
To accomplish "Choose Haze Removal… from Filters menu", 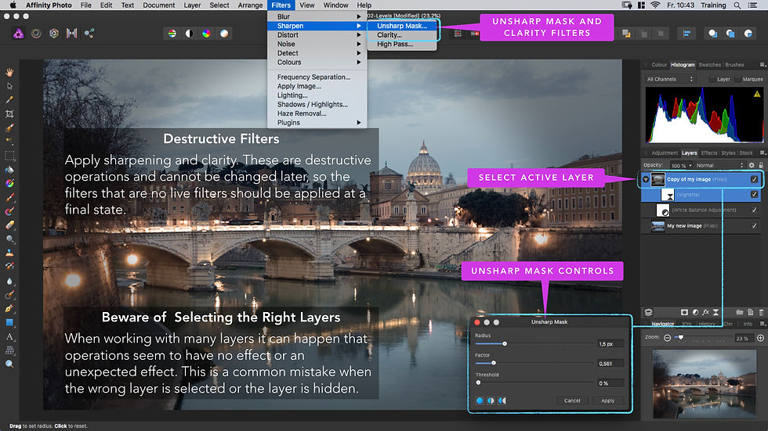I will (317, 113).
